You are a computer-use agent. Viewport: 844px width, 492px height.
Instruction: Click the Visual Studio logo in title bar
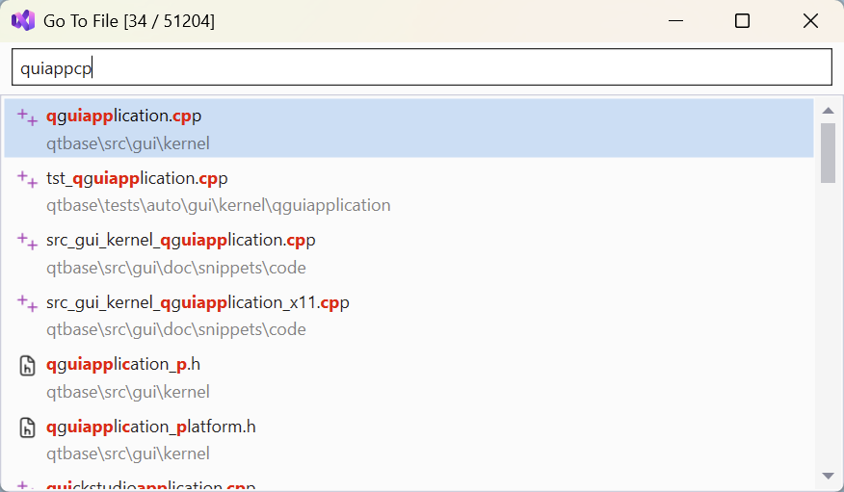coord(23,20)
